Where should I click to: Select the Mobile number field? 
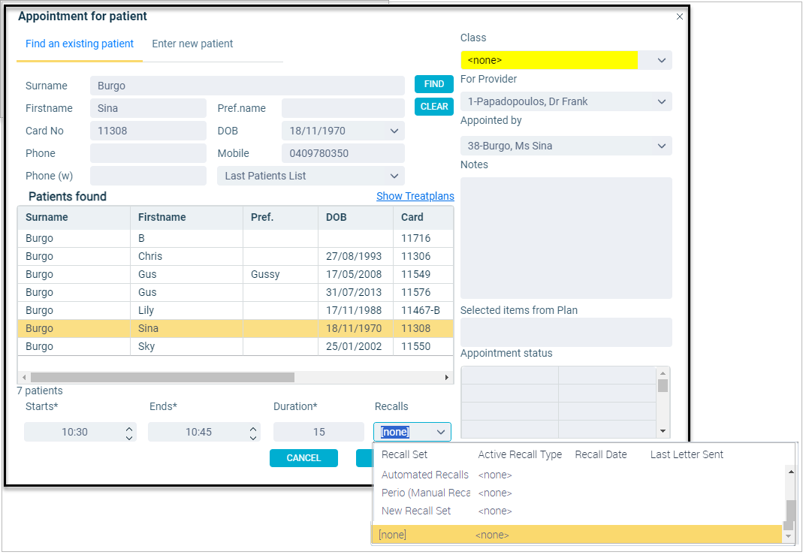343,154
